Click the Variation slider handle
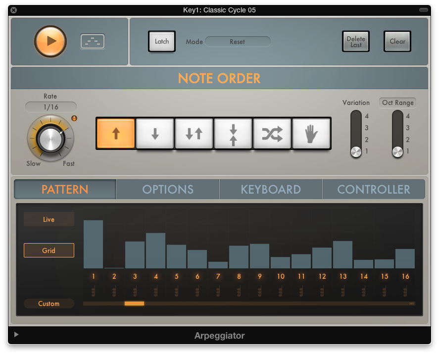Viewport: 439px width, 355px height. click(356, 152)
